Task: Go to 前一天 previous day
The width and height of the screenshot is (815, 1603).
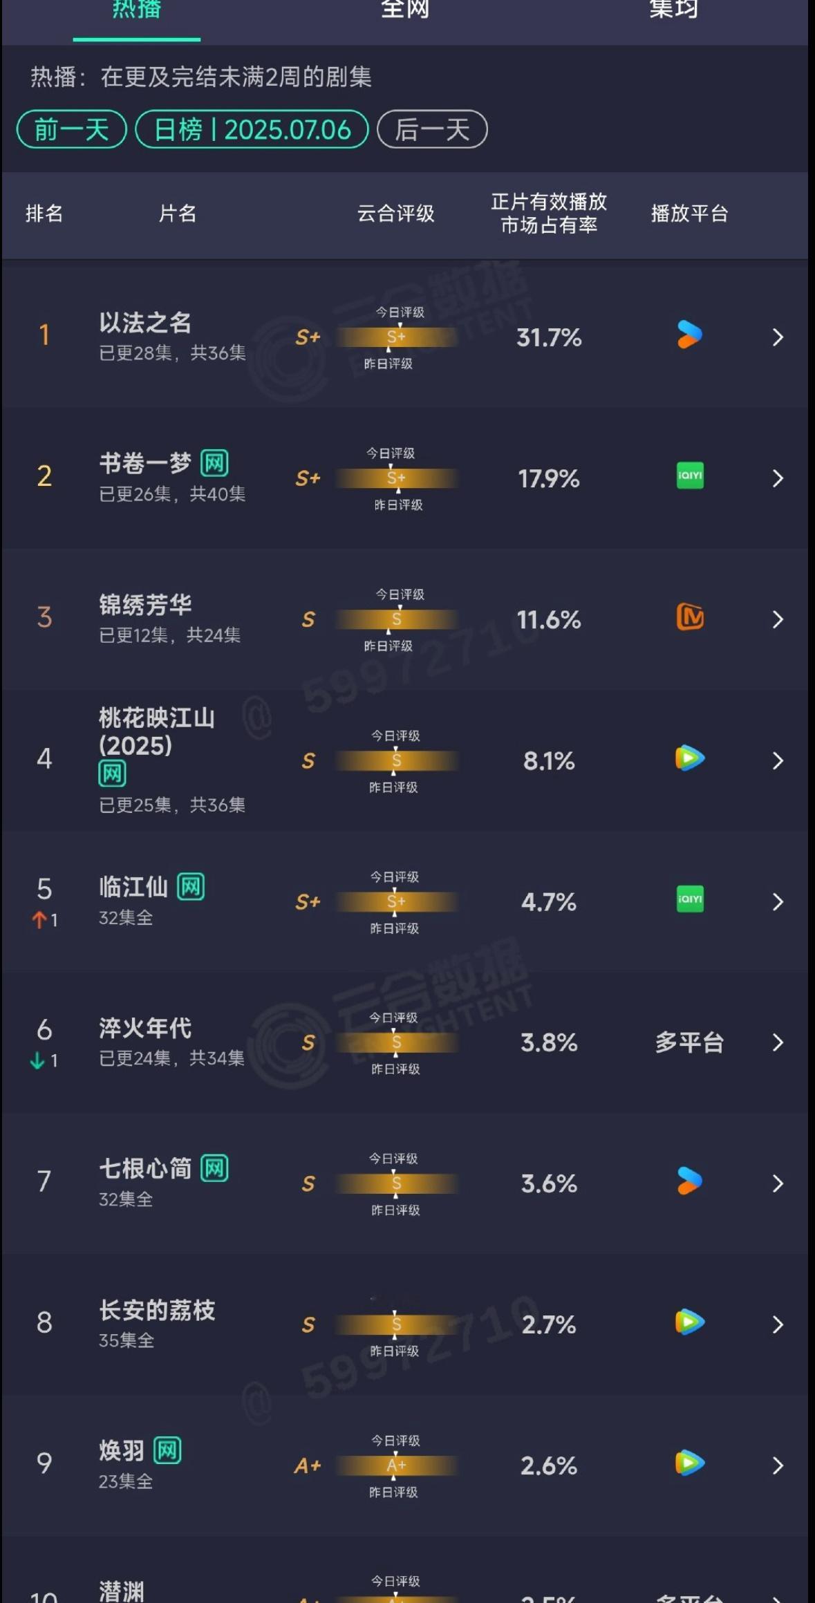Action: (x=71, y=129)
